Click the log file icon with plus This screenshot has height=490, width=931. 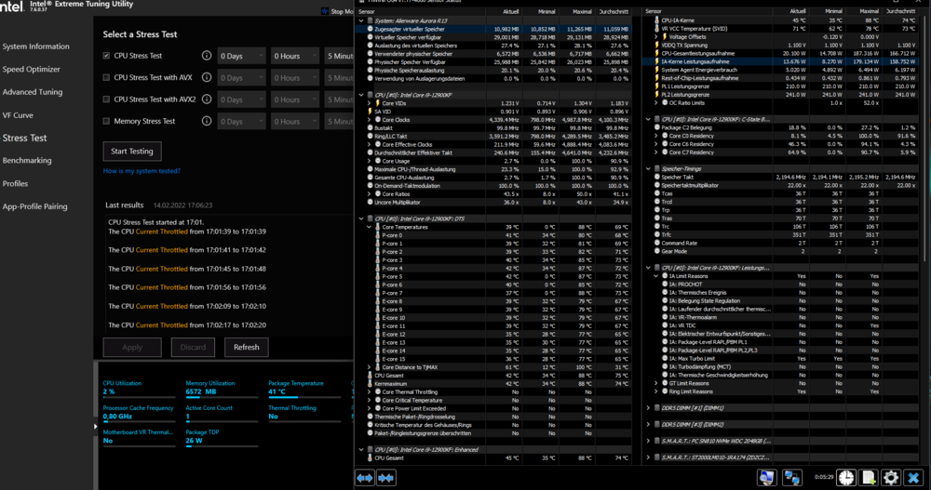[869, 477]
